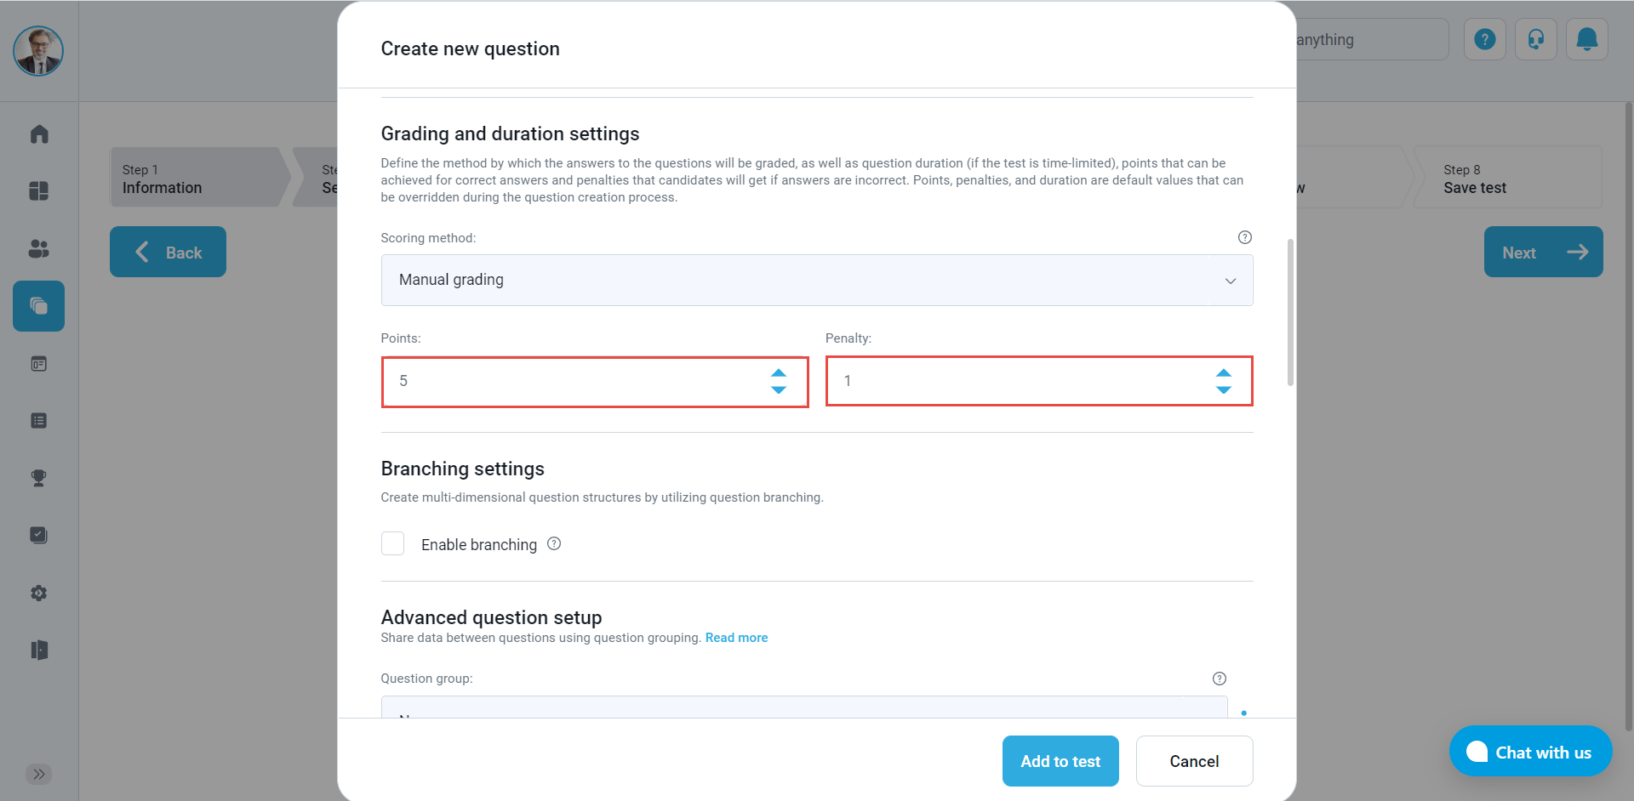Click the Add to test button
The image size is (1634, 801).
(x=1060, y=761)
